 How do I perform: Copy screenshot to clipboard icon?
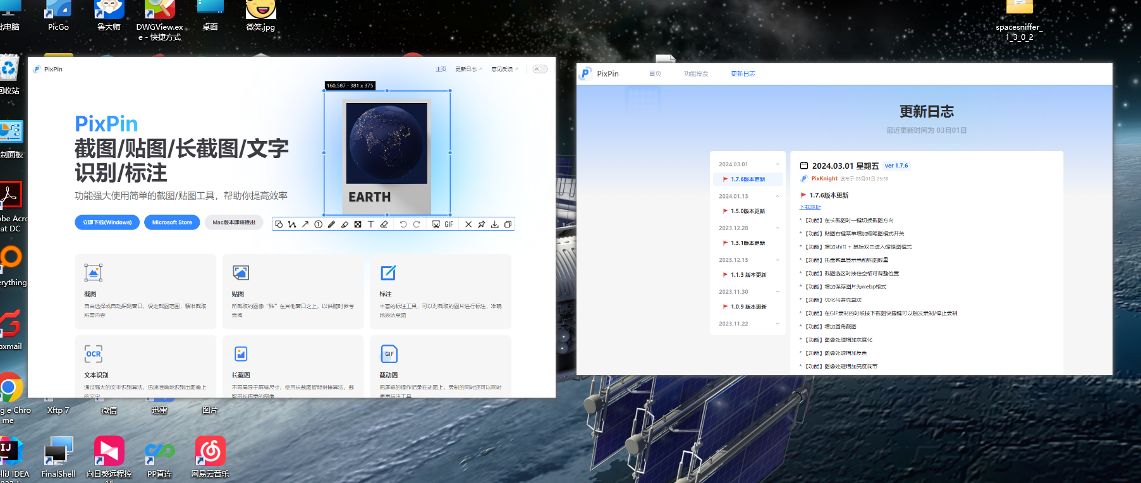[508, 224]
